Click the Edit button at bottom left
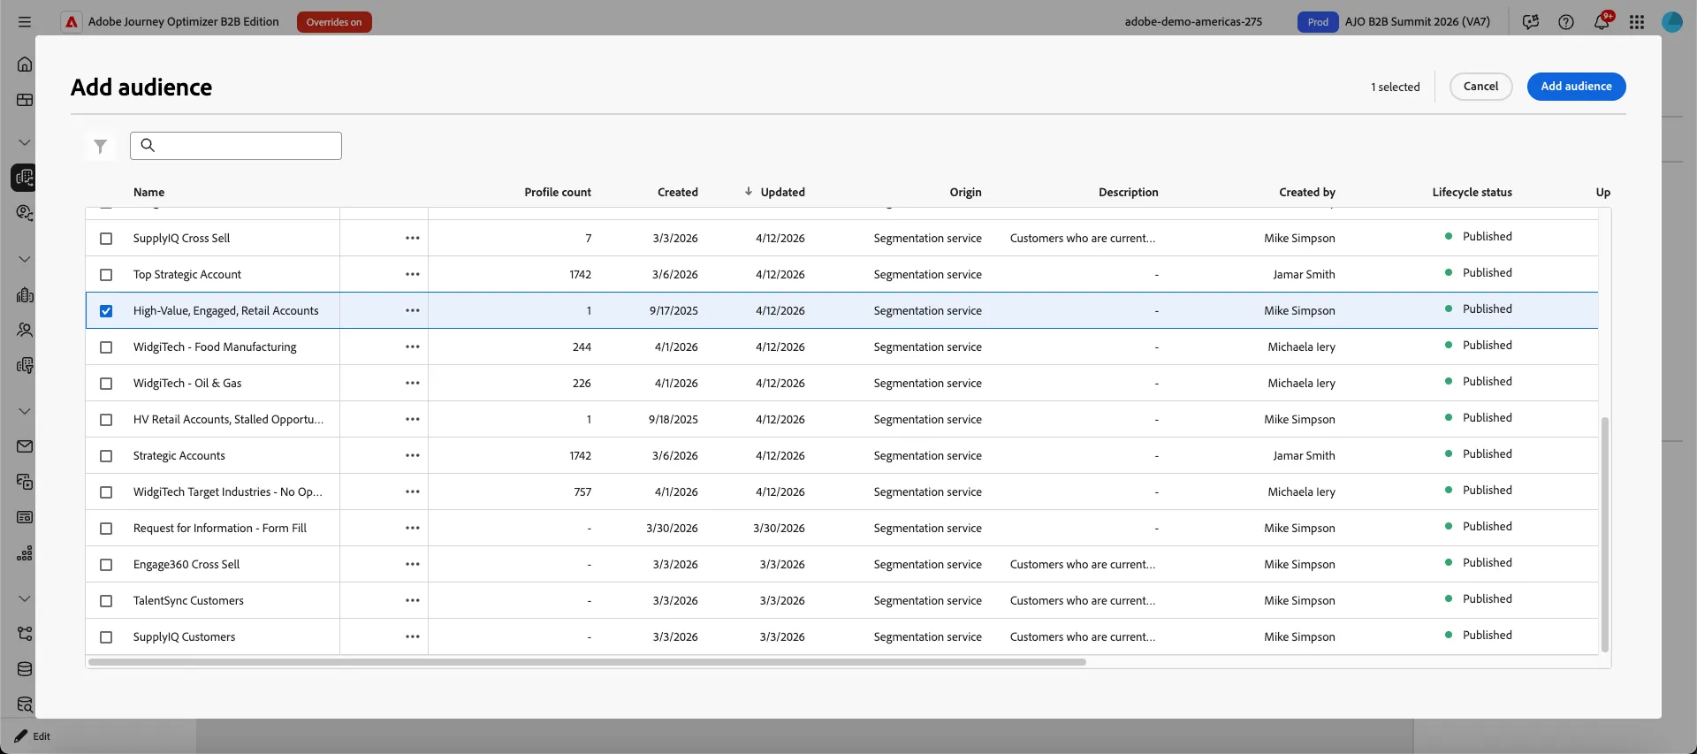1697x754 pixels. click(x=33, y=736)
